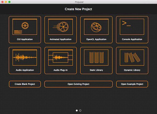The width and height of the screenshot is (157, 114).
Task: Minimize the Projucer window with yellow button
Action: 6,2
